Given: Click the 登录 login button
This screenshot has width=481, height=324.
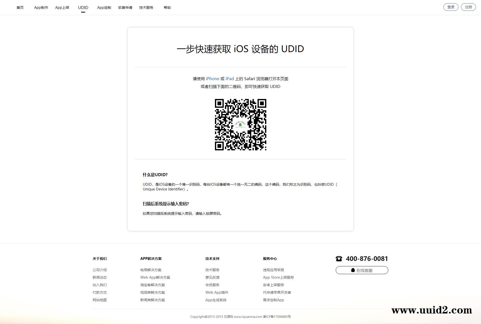Looking at the screenshot, I should [x=451, y=7].
